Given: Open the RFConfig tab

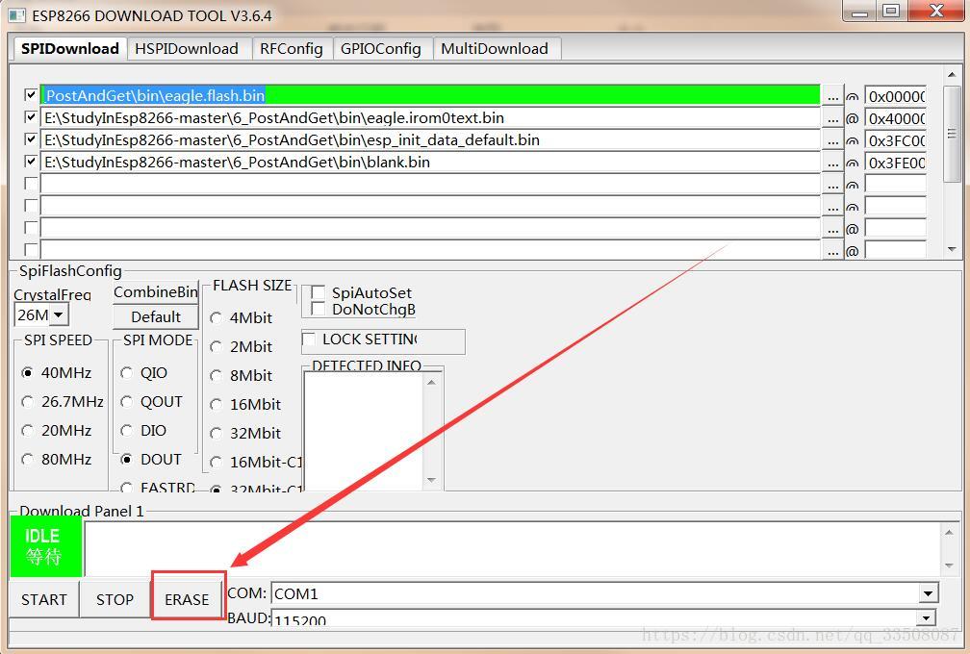Looking at the screenshot, I should (292, 49).
